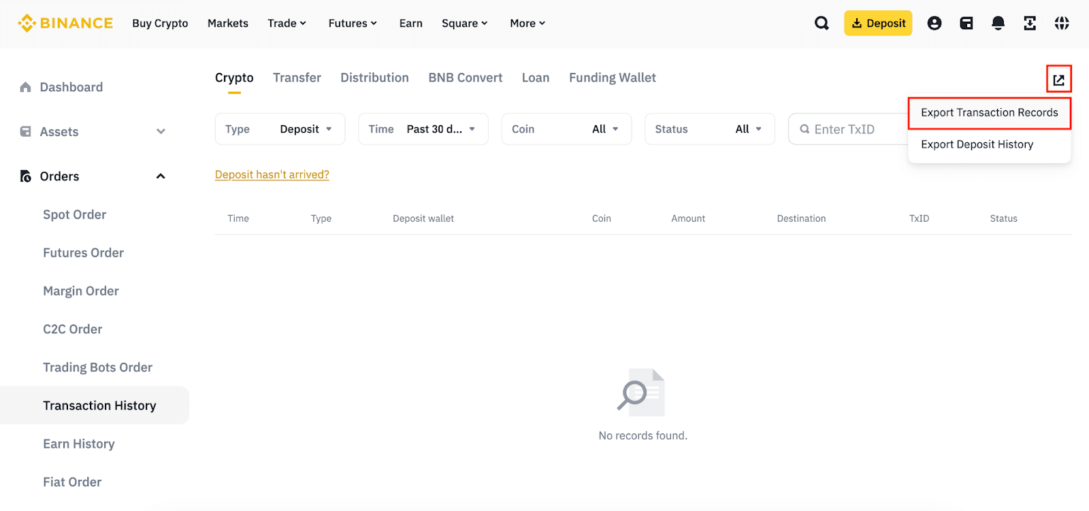Open the search magnifier icon
The height and width of the screenshot is (511, 1089).
point(822,23)
